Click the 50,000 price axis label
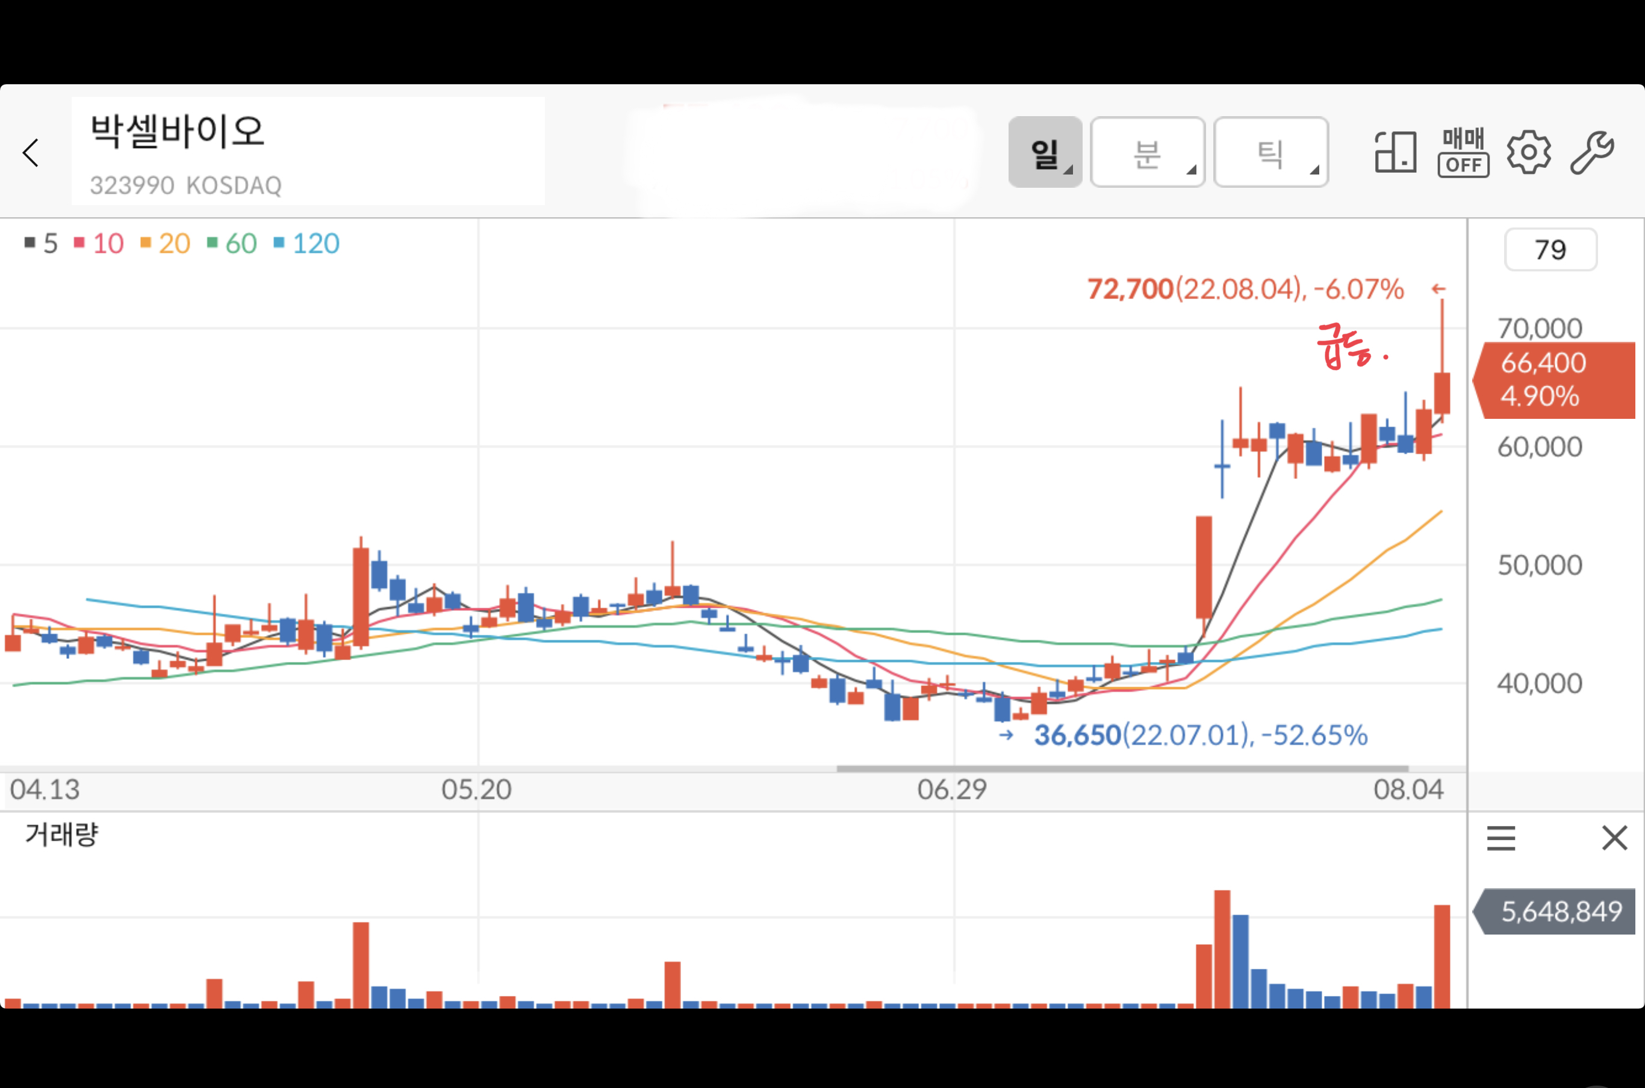Image resolution: width=1645 pixels, height=1088 pixels. (x=1540, y=566)
